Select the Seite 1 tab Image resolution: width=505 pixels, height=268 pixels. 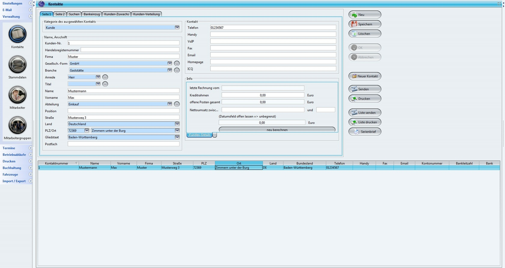[x=46, y=14]
